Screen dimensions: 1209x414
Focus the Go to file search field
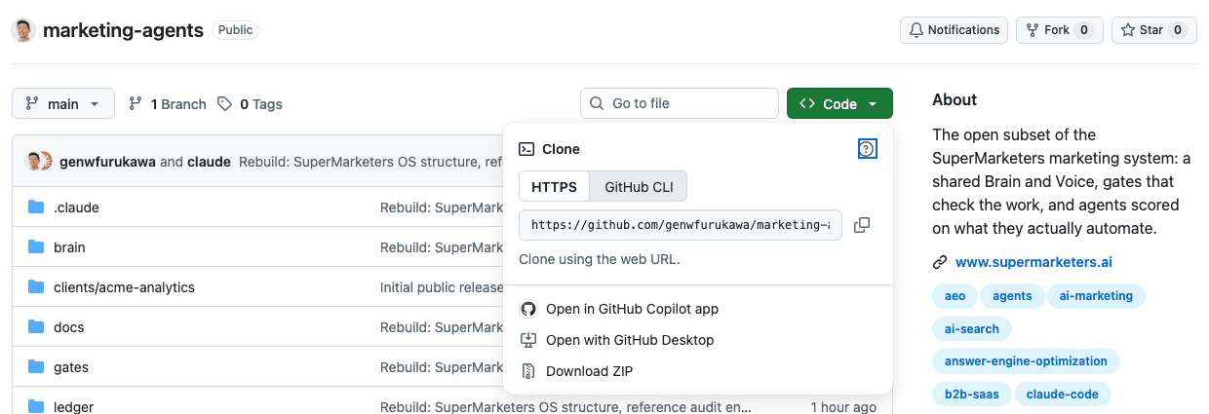[x=680, y=104]
